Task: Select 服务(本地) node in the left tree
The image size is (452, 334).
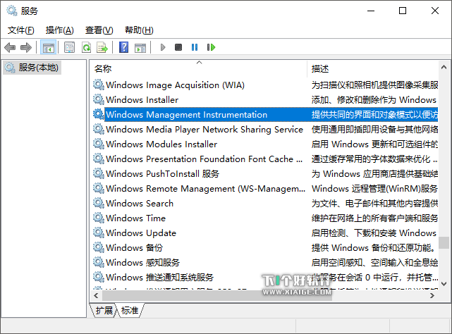Action: click(32, 68)
